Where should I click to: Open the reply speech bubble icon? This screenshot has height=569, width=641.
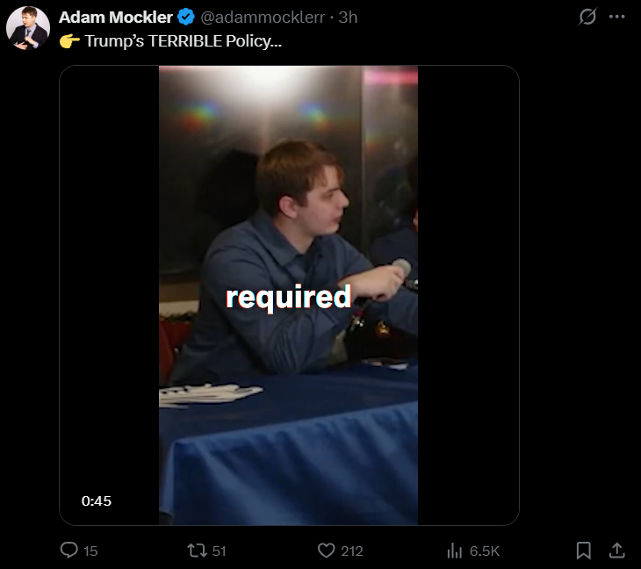click(x=69, y=551)
